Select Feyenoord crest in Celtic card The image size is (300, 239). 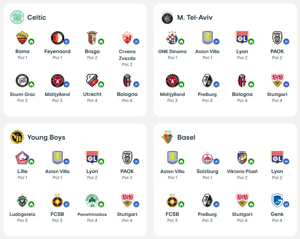click(57, 38)
